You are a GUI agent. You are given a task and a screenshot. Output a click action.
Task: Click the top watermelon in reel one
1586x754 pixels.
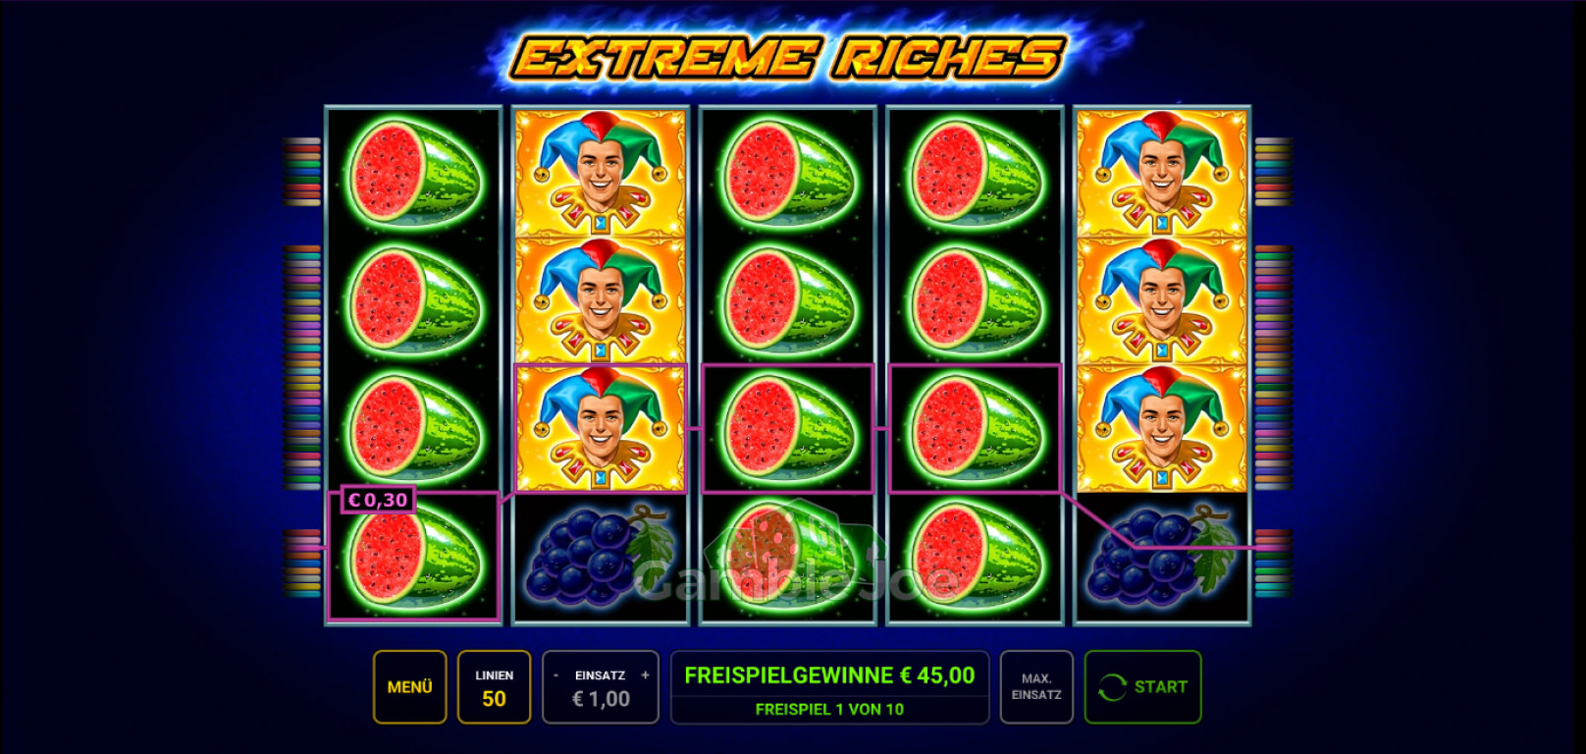pyautogui.click(x=413, y=173)
